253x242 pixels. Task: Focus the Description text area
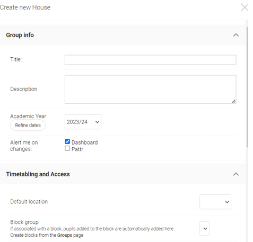point(151,89)
